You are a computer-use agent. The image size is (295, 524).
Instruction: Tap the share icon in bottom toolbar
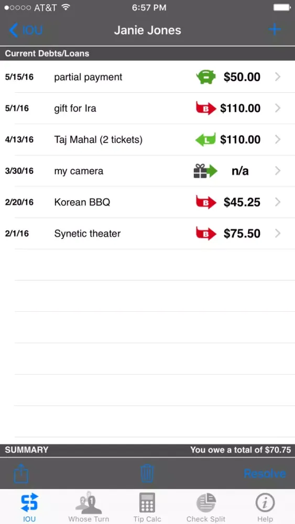(21, 474)
